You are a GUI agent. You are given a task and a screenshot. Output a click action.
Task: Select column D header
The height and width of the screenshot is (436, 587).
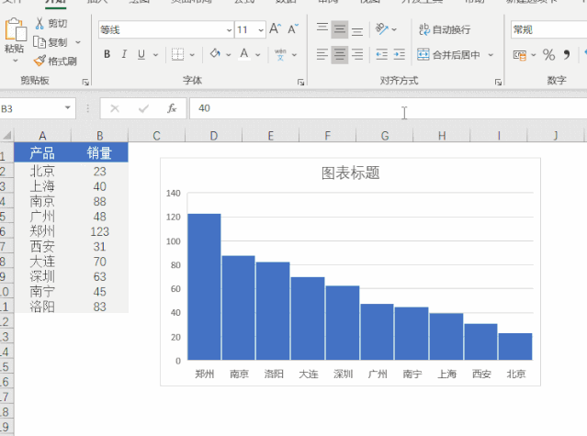click(213, 135)
